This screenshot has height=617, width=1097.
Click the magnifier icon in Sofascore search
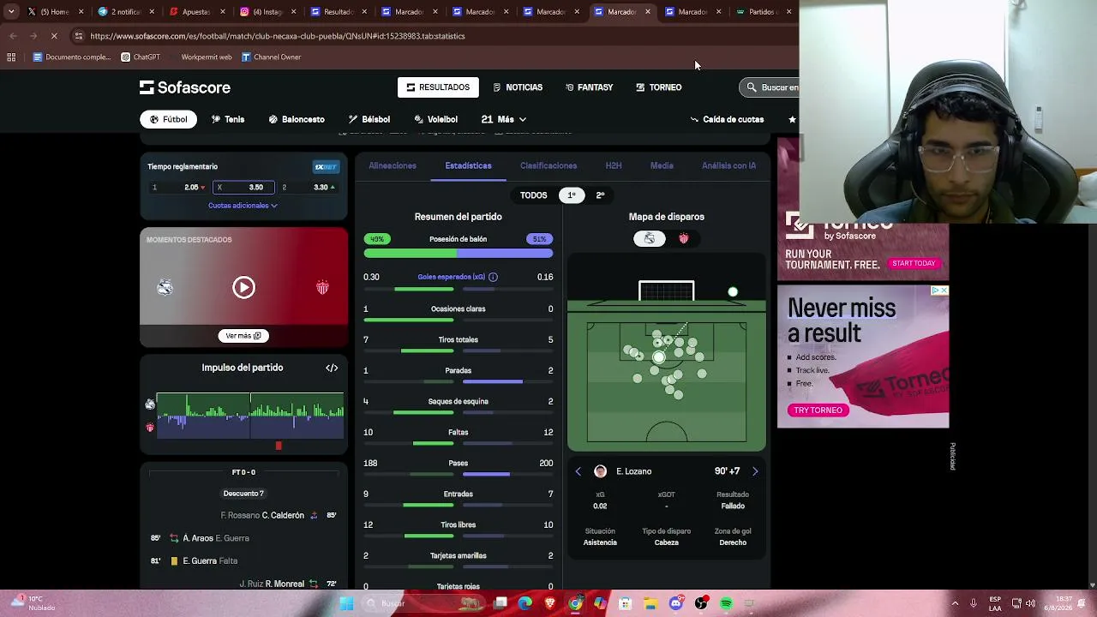pos(752,87)
